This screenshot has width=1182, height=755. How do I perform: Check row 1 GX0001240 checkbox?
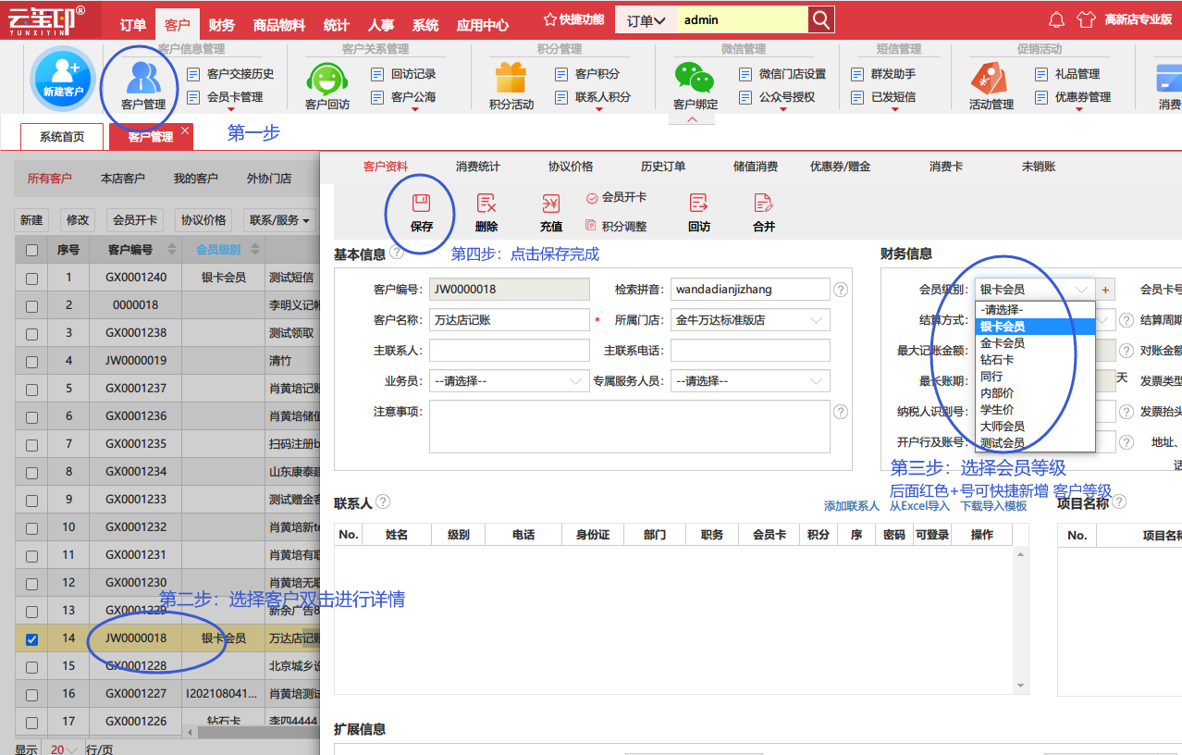(x=32, y=278)
